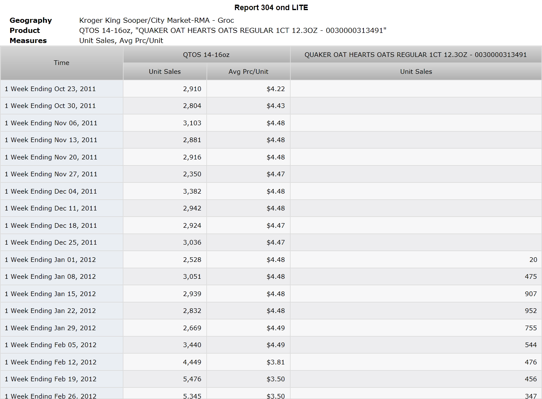The image size is (542, 399).
Task: Select Quaker Oat Hearts unit sales 475
Action: (531, 277)
